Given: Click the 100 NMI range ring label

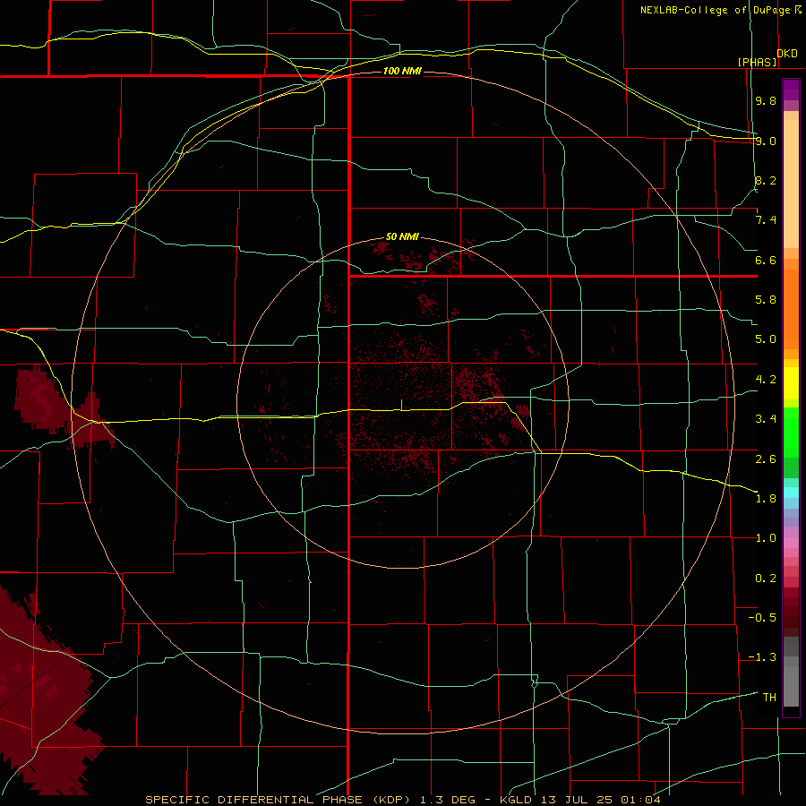Looking at the screenshot, I should coord(402,71).
